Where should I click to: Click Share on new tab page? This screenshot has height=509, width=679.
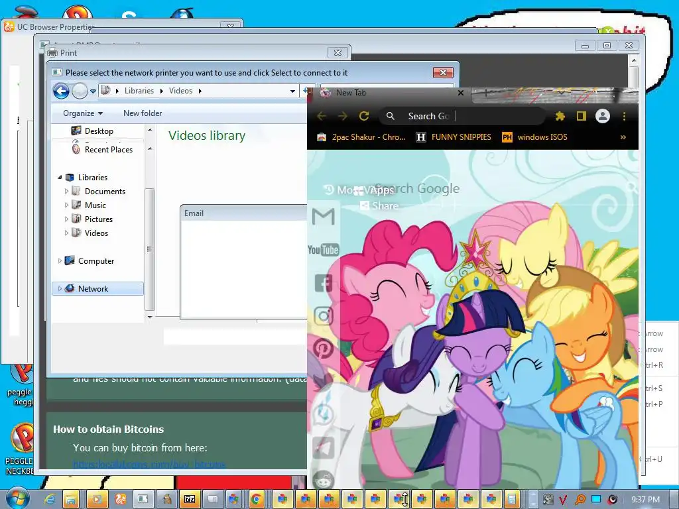pos(379,205)
